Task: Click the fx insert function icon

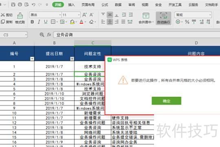Action: (x=49, y=35)
